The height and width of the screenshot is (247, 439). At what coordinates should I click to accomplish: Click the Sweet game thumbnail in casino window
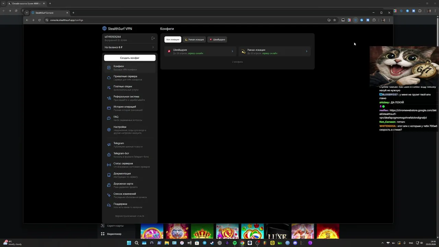152,231
